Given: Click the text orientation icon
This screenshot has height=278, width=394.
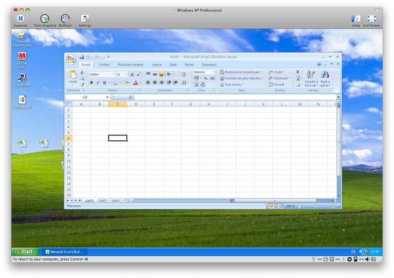Looking at the screenshot, I should (x=170, y=74).
